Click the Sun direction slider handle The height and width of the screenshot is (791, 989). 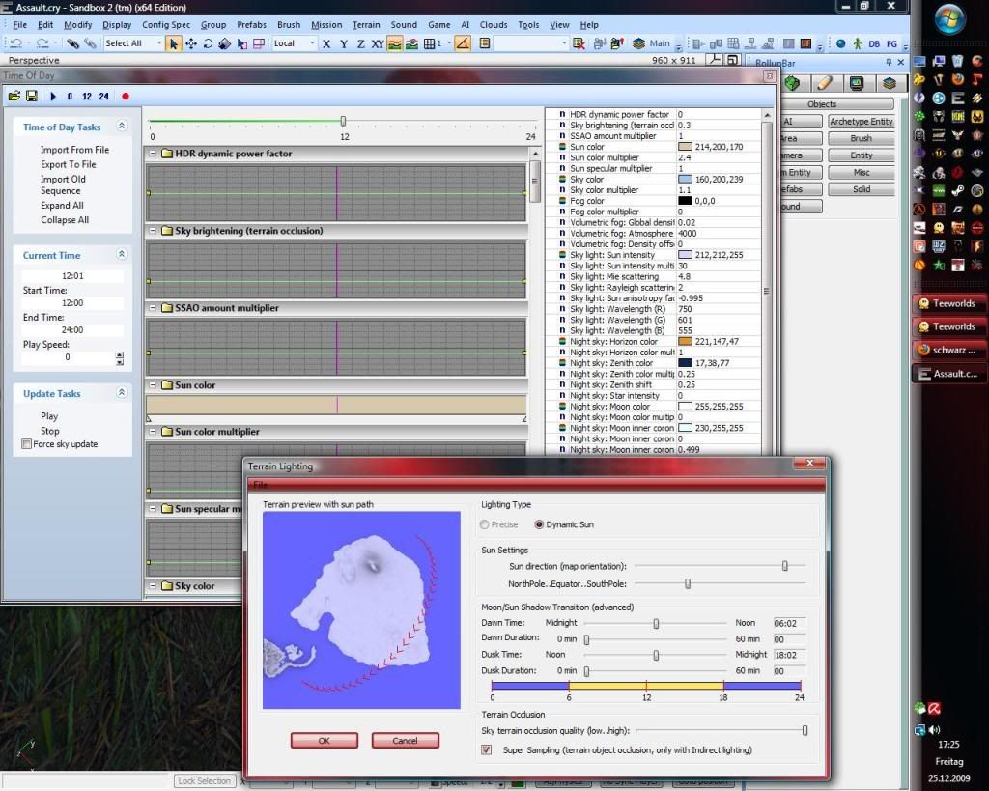(x=785, y=566)
